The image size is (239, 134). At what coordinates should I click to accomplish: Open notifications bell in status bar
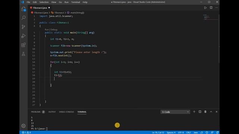pos(217,133)
